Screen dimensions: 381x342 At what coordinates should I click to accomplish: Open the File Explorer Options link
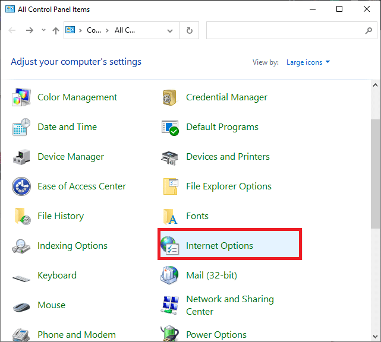[228, 186]
